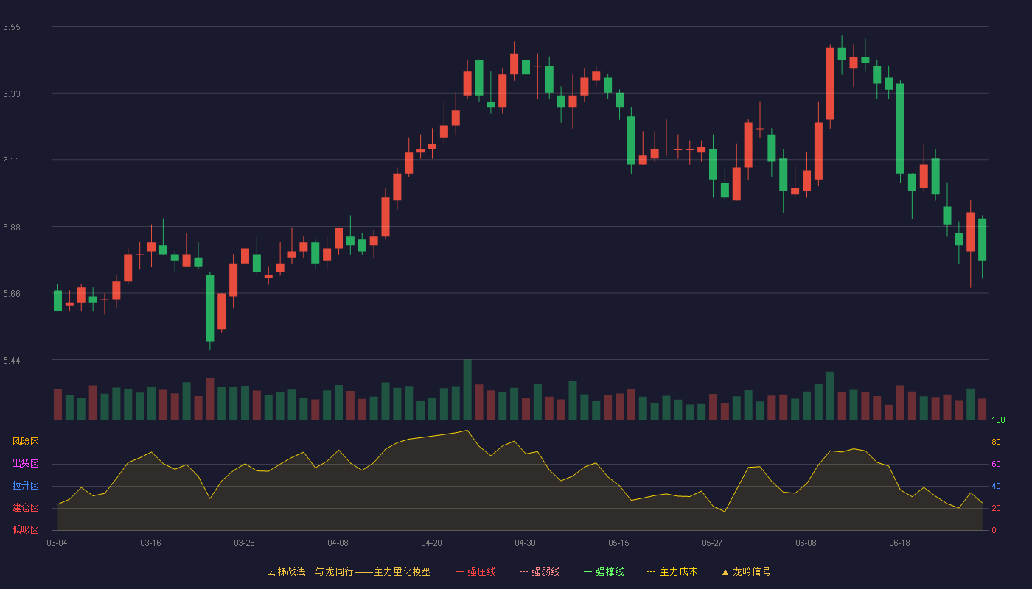Click the 05-27 date axis label
The image size is (1032, 589).
click(712, 543)
